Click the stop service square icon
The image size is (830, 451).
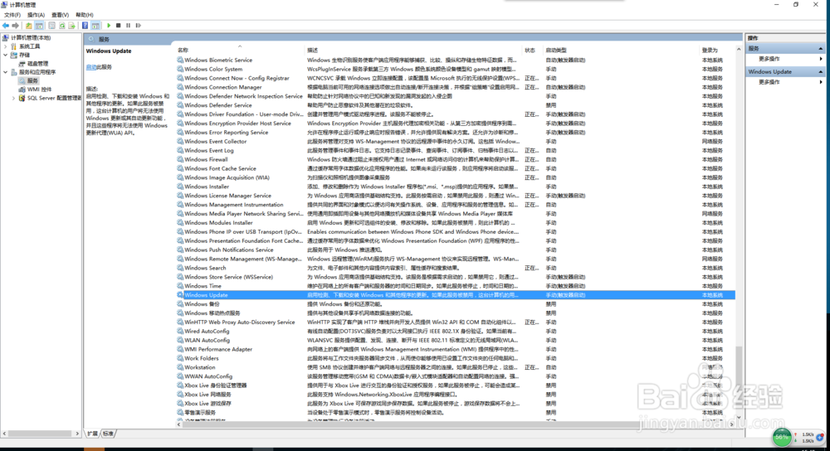tap(118, 26)
